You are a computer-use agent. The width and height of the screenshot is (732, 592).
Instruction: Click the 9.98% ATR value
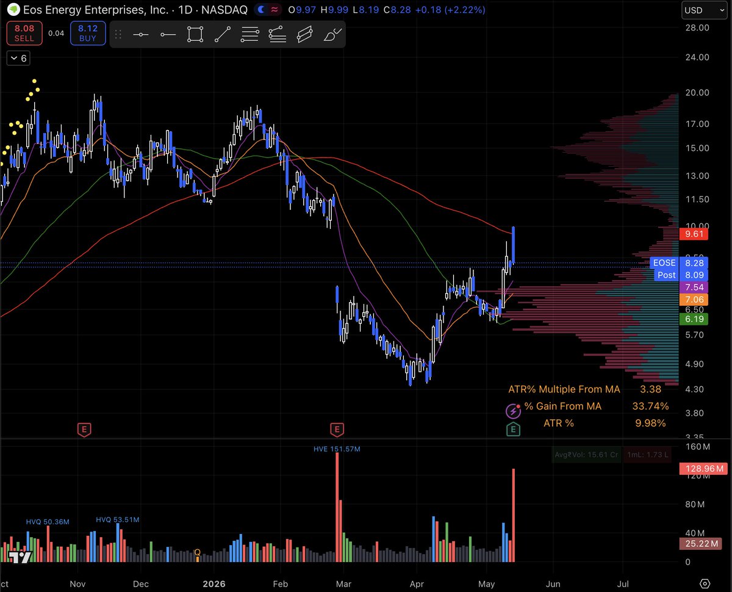(x=650, y=423)
